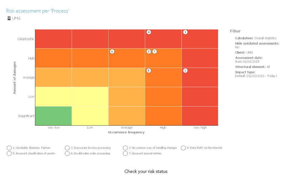Select risk marker 3 in the matrix
Screen dimensions: 292x181
tap(148, 52)
